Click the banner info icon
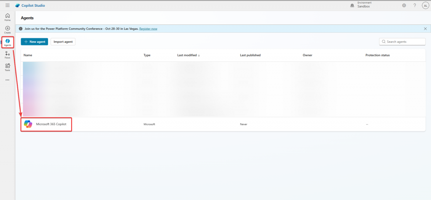 pyautogui.click(x=21, y=29)
